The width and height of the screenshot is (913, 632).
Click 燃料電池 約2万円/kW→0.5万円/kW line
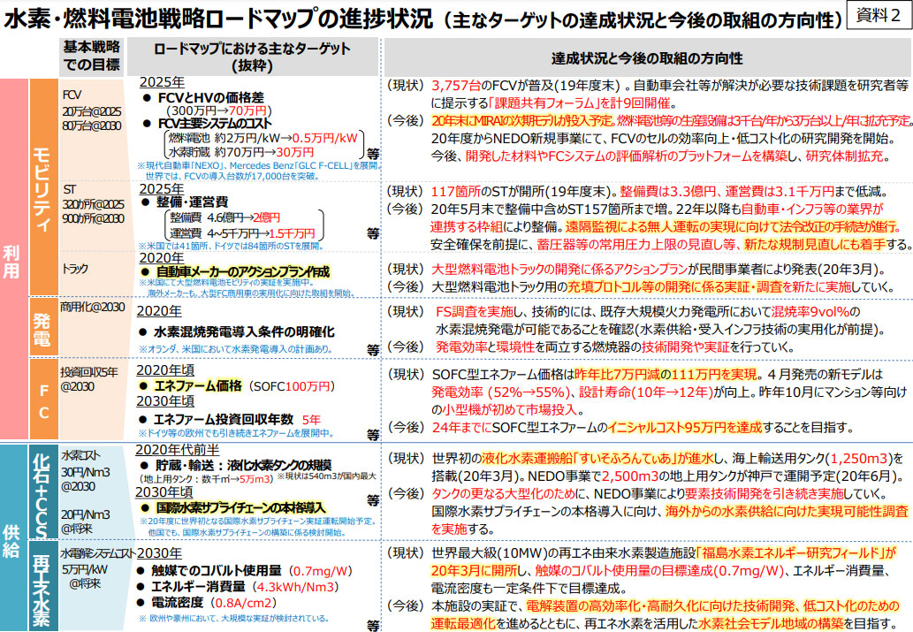262,138
